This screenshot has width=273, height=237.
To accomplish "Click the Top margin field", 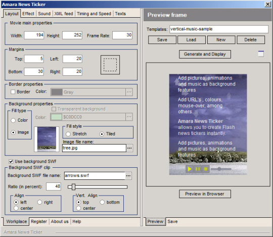I will [34, 59].
